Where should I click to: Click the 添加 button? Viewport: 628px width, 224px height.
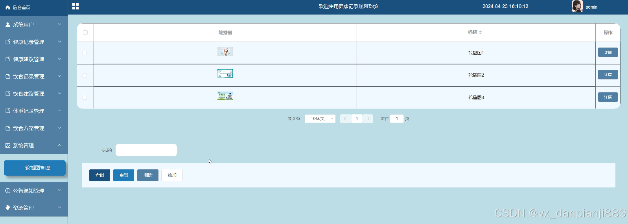pos(172,175)
